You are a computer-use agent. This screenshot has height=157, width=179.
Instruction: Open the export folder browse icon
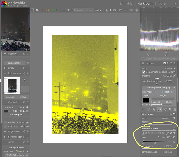pos(27,155)
